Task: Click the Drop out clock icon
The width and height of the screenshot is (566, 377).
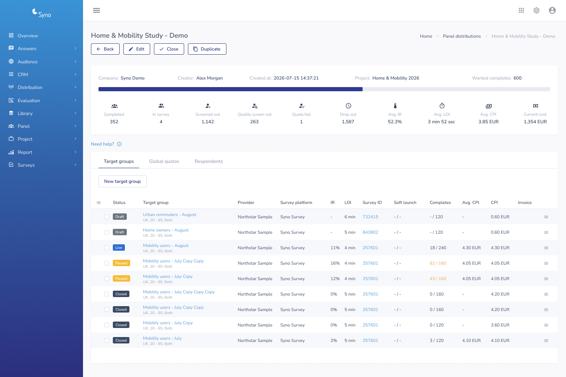Action: click(x=348, y=106)
